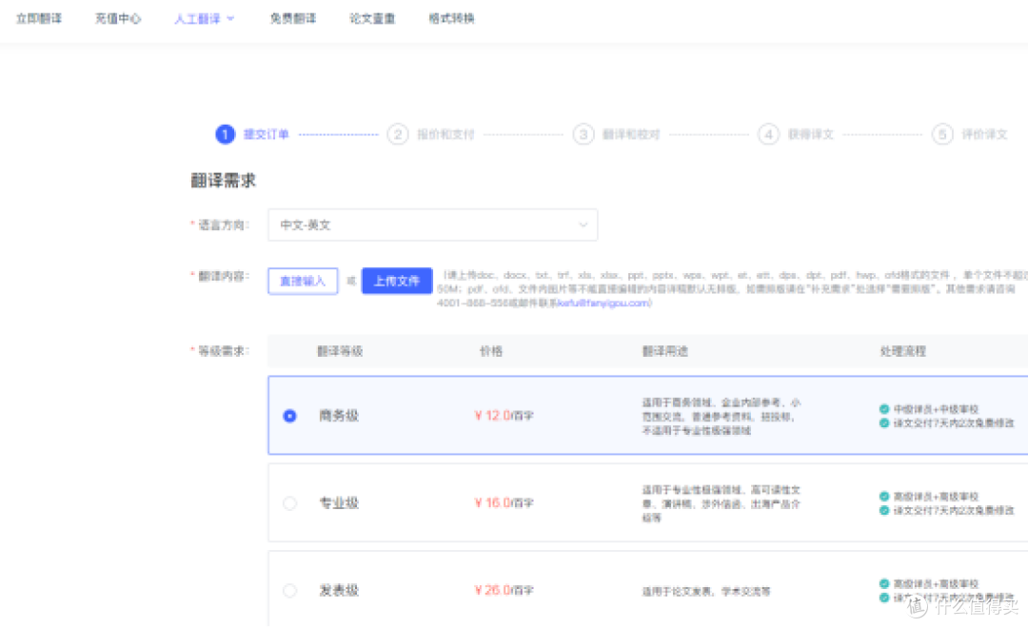This screenshot has width=1028, height=628.
Task: Open the 立即翻译 nav item
Action: (x=39, y=18)
